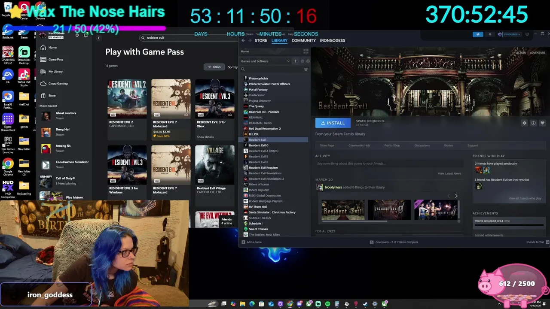The image size is (550, 309).
Task: Expand Games and Software dropdown in Steam
Action: coord(265,61)
